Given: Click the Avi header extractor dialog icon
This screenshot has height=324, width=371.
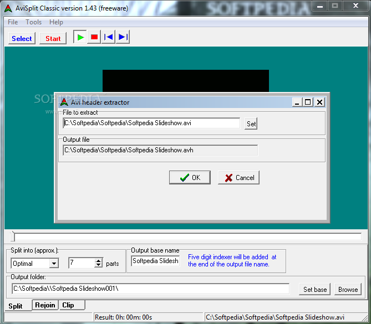Looking at the screenshot, I should [x=64, y=102].
